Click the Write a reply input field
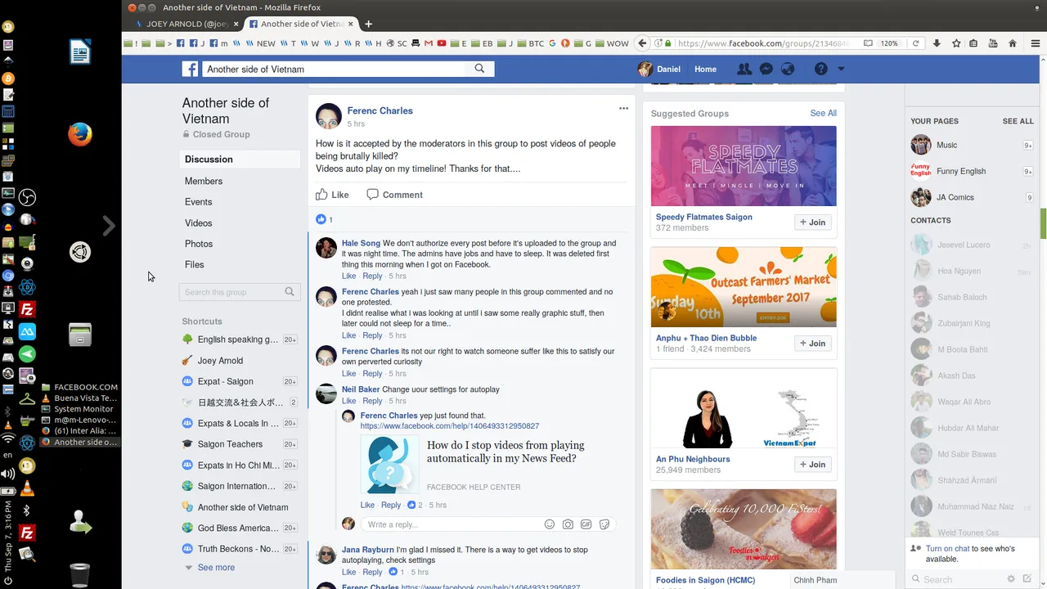The width and height of the screenshot is (1047, 589). click(x=452, y=524)
